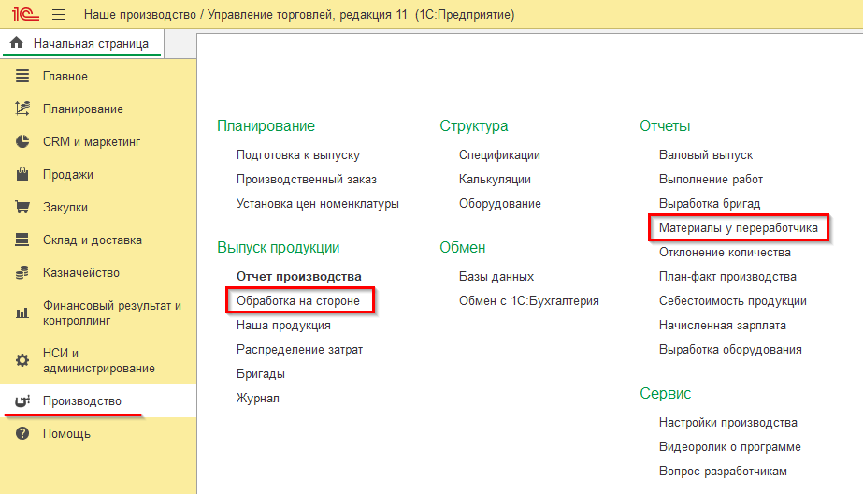Click the Структура heading
The width and height of the screenshot is (863, 494).
473,125
